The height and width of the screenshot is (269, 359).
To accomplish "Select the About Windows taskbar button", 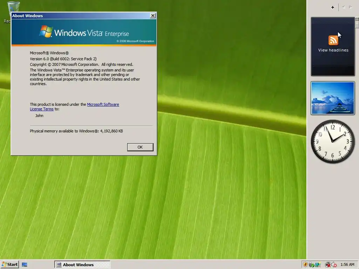I will pos(82,265).
